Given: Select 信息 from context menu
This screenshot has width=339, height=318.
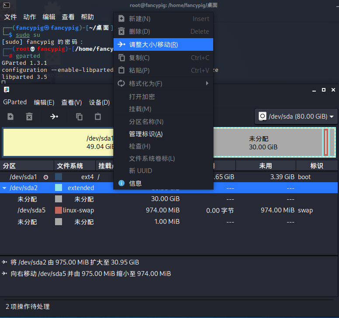Looking at the screenshot, I should (163, 184).
